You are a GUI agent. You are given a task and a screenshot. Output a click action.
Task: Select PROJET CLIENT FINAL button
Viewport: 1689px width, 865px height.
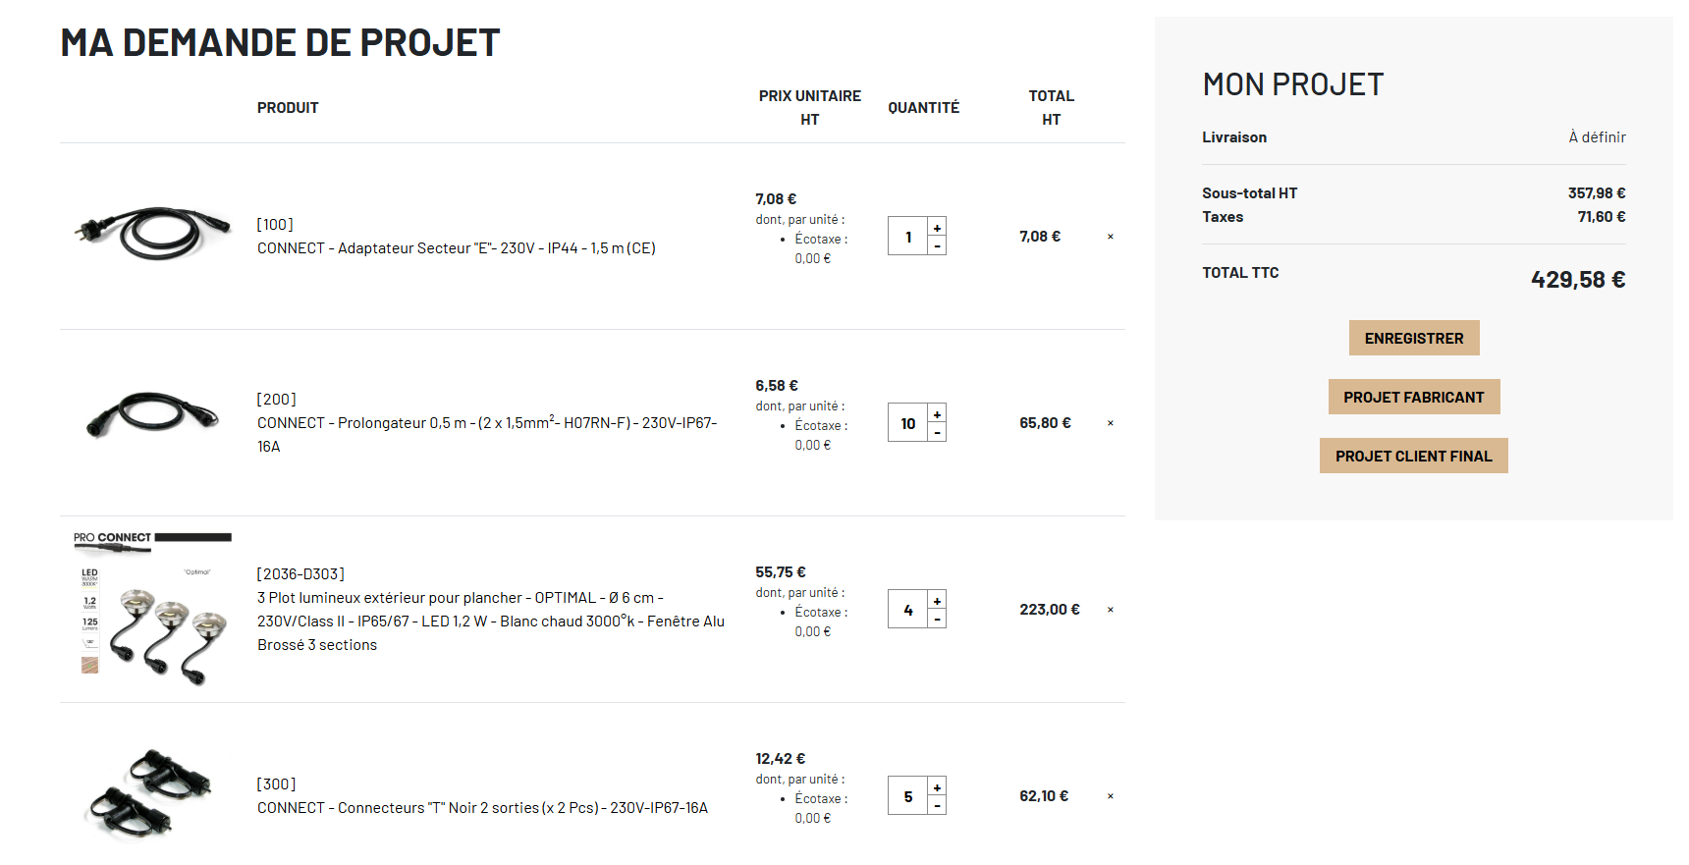pyautogui.click(x=1414, y=456)
